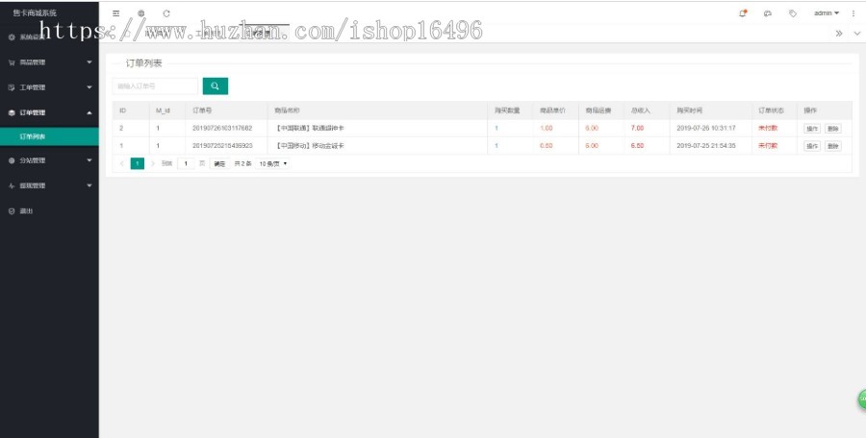The image size is (866, 438).
Task: Click the 售卡商城系统 logo title
Action: point(35,12)
